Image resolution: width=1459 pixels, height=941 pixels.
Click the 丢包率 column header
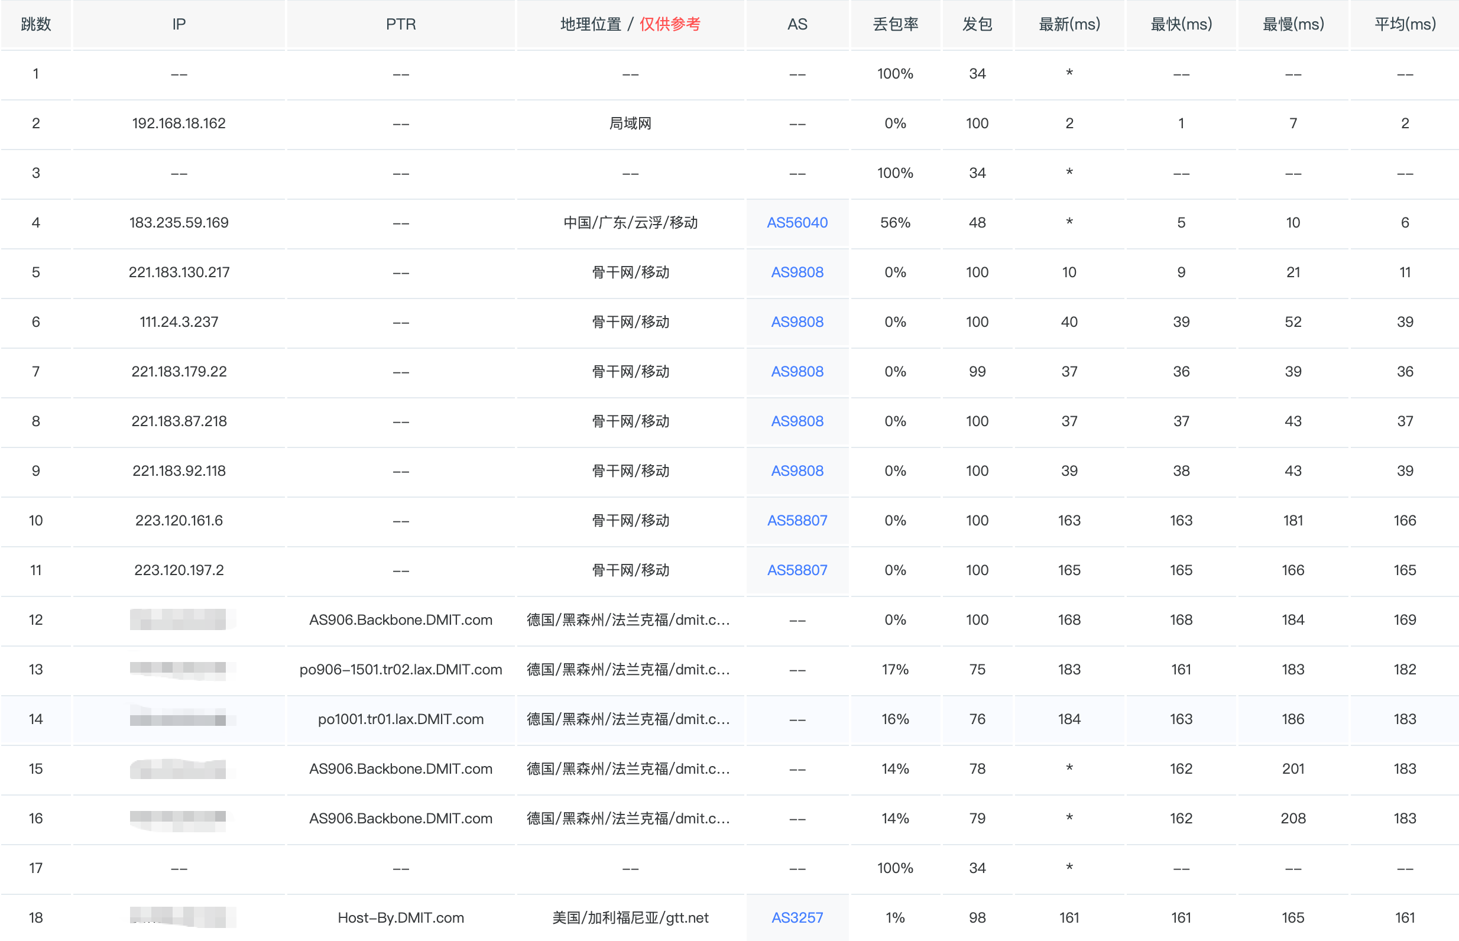895,24
